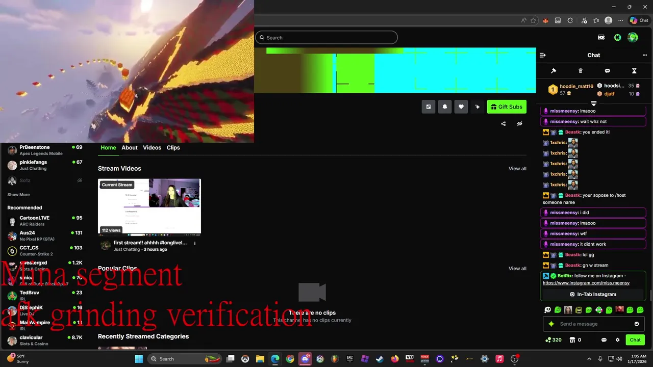653x367 pixels.
Task: Open top gifter hoodie_matt16 profile
Action: 570,90
